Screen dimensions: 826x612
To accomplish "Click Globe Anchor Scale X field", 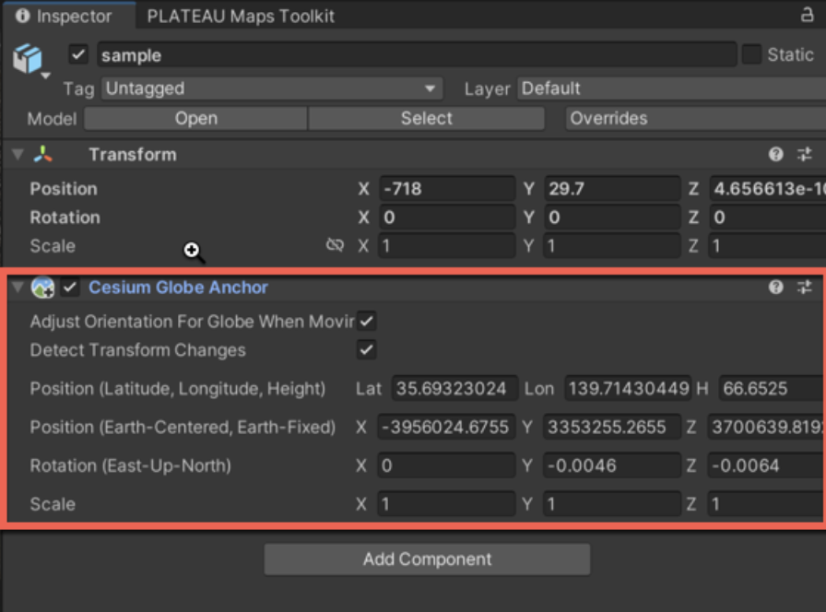I will pyautogui.click(x=447, y=504).
